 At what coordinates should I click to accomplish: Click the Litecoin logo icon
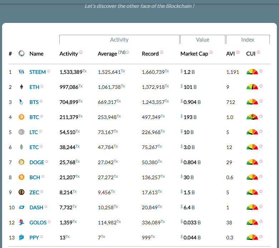coord(21,132)
